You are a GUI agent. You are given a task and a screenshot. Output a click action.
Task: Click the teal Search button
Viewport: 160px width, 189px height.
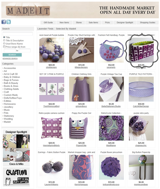pos(12,55)
